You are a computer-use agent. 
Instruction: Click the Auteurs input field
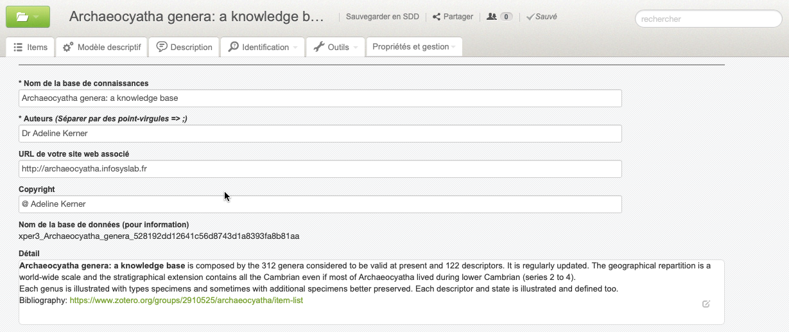tap(320, 134)
